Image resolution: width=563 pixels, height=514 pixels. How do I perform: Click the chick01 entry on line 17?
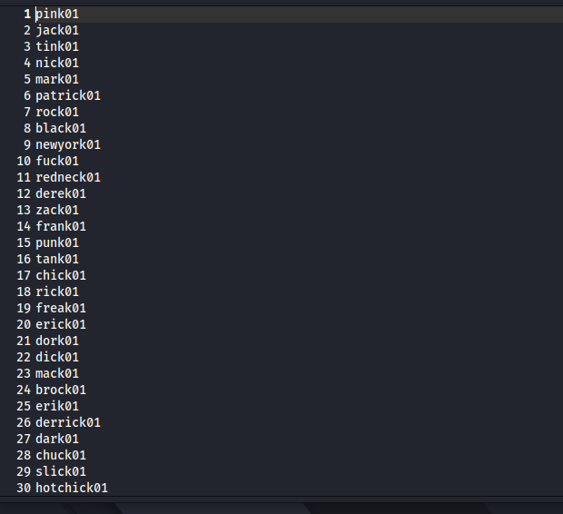[x=61, y=275]
